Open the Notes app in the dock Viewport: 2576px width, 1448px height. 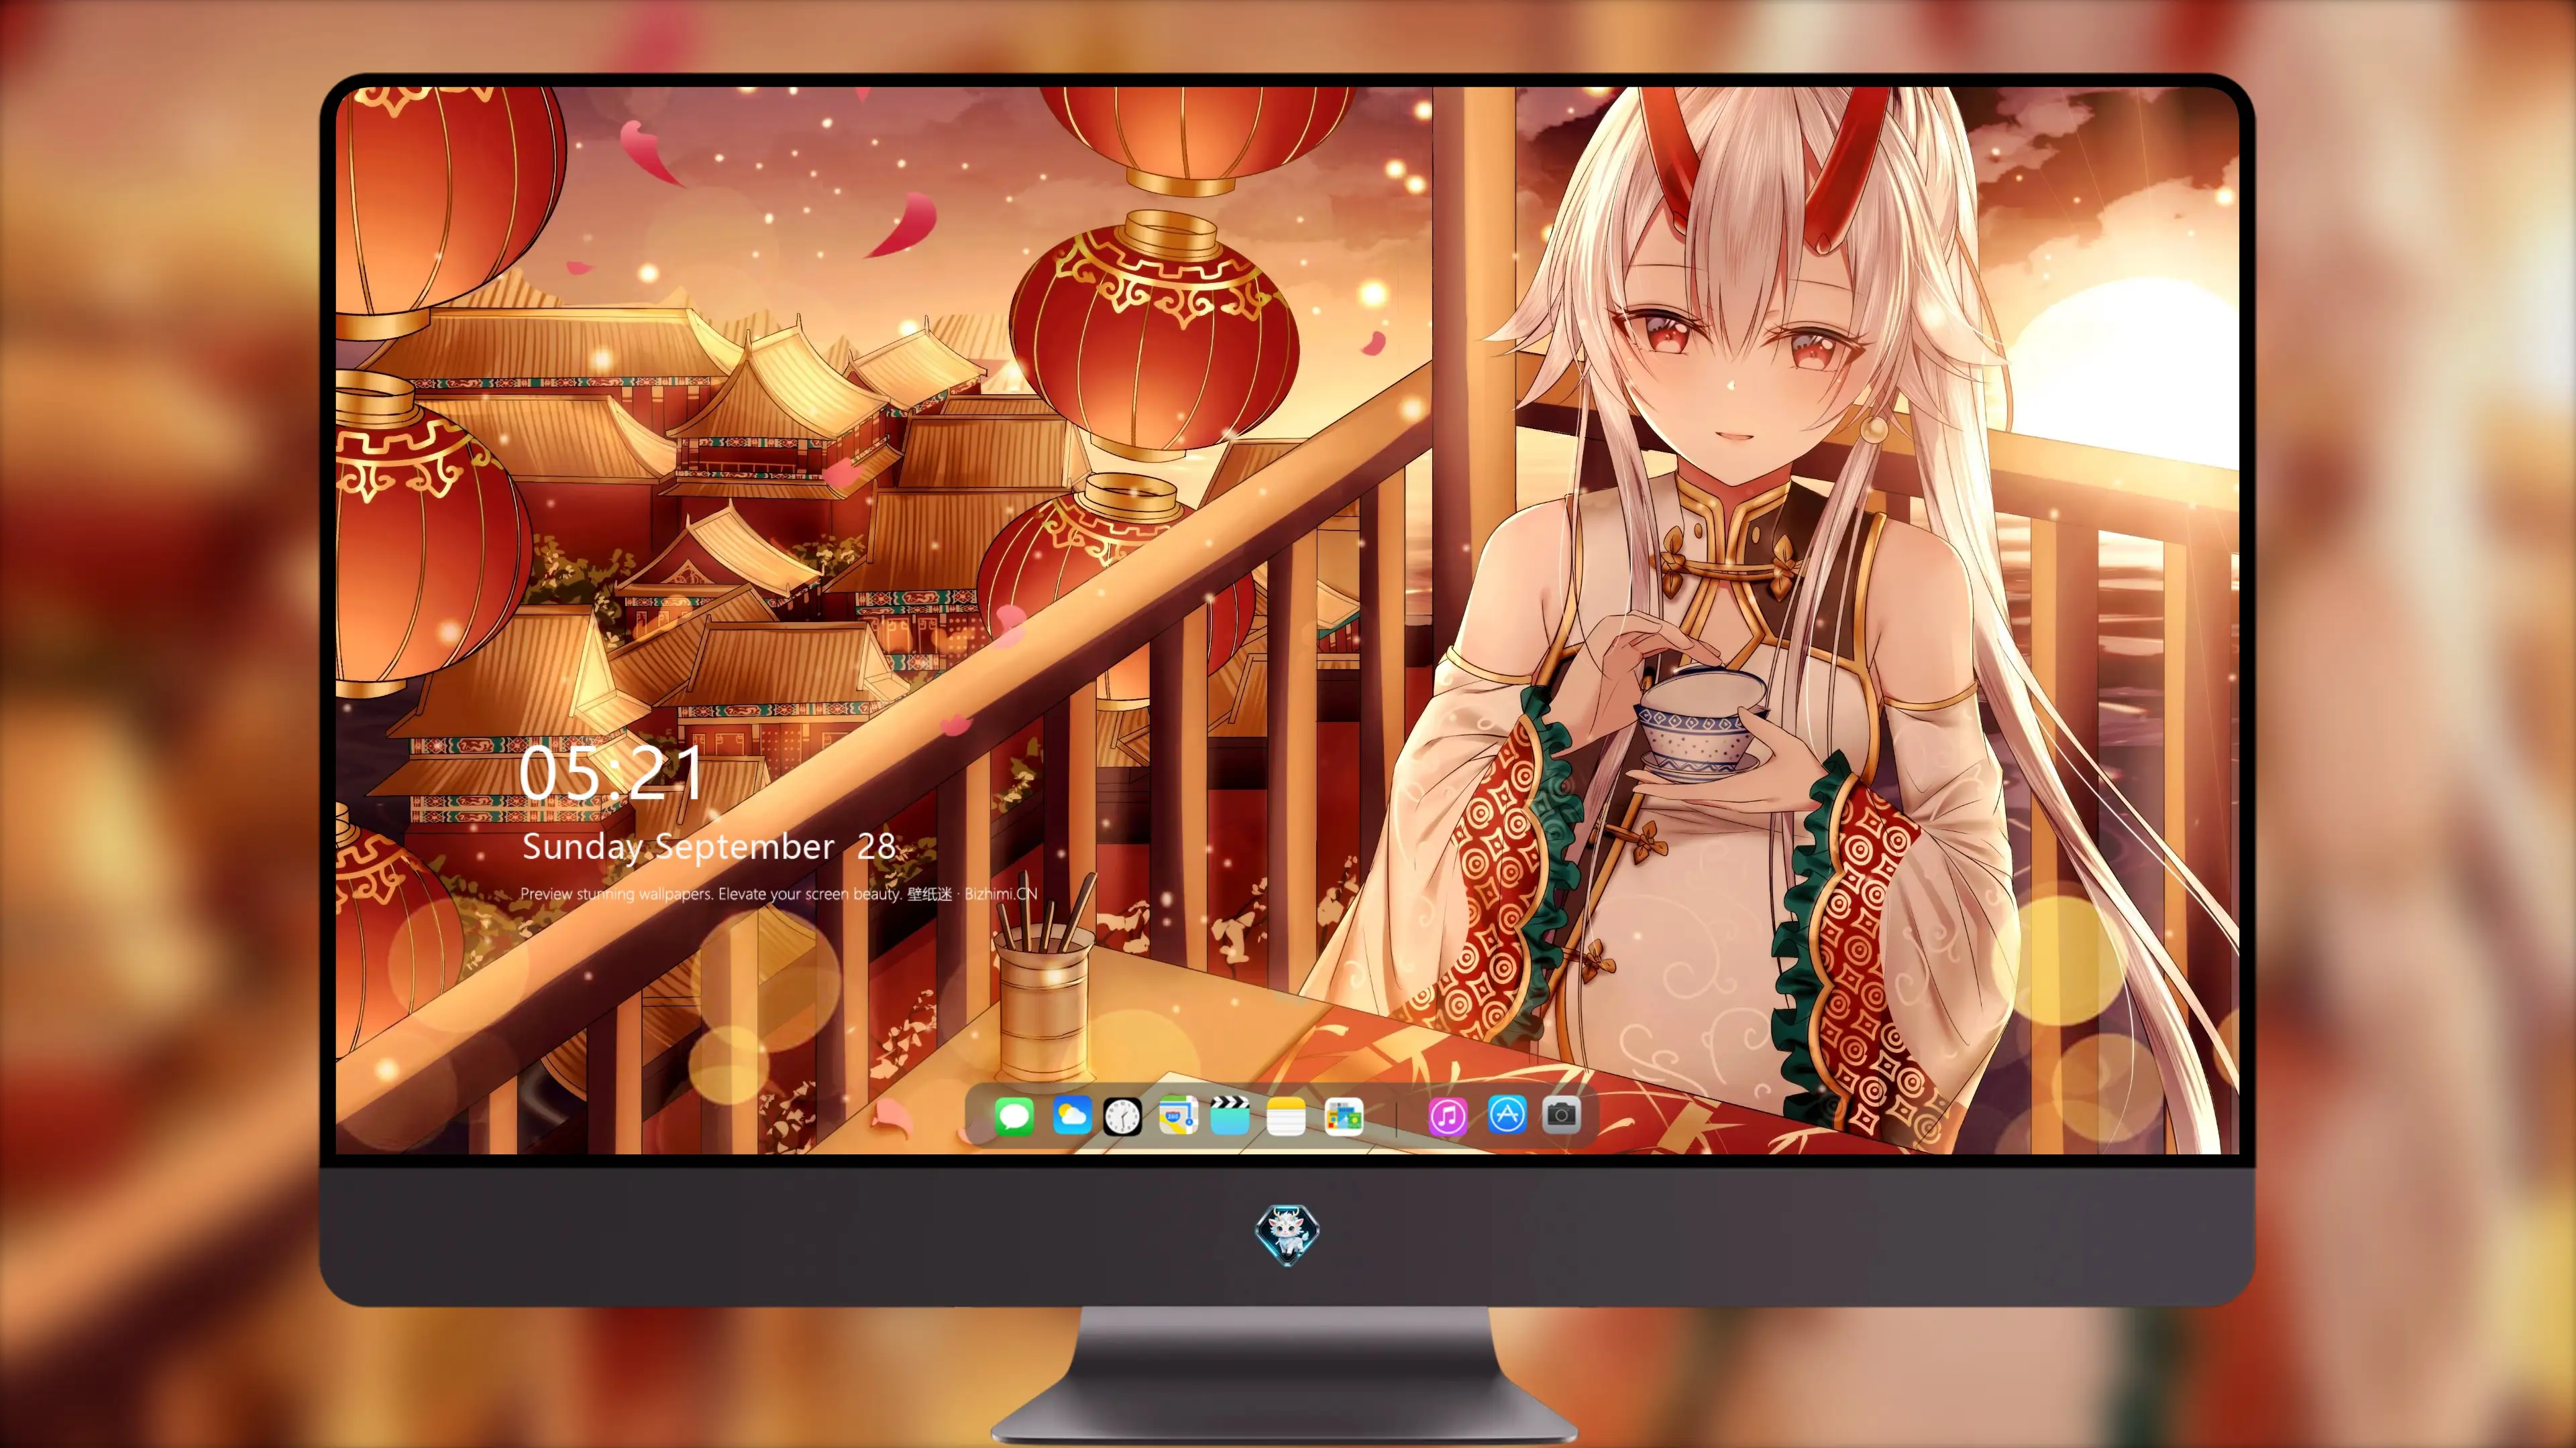[x=1286, y=1116]
